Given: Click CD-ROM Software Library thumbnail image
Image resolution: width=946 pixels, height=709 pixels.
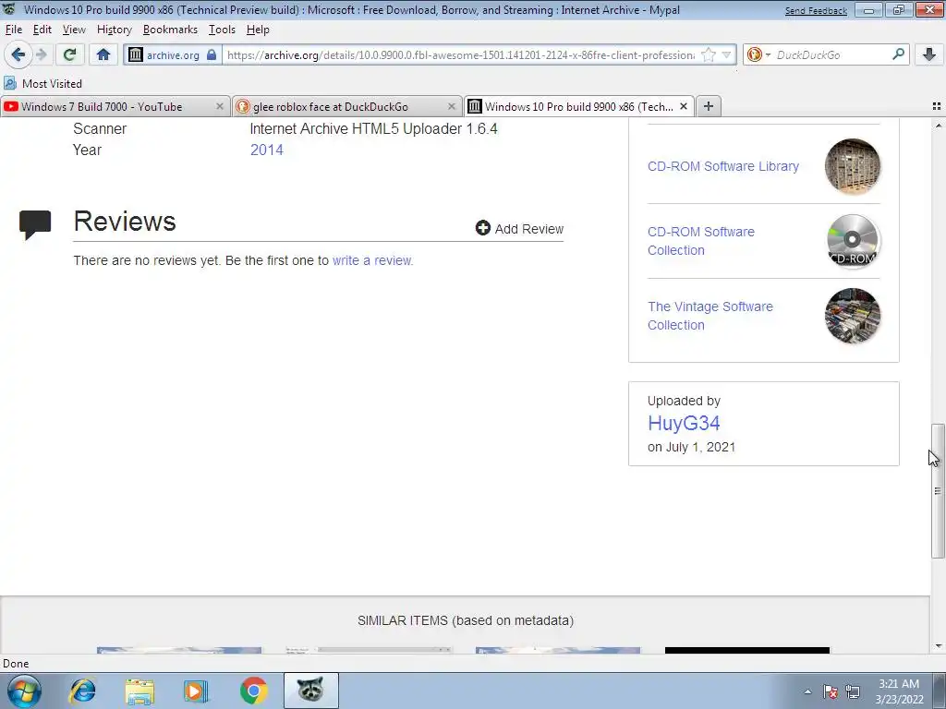Looking at the screenshot, I should [853, 166].
